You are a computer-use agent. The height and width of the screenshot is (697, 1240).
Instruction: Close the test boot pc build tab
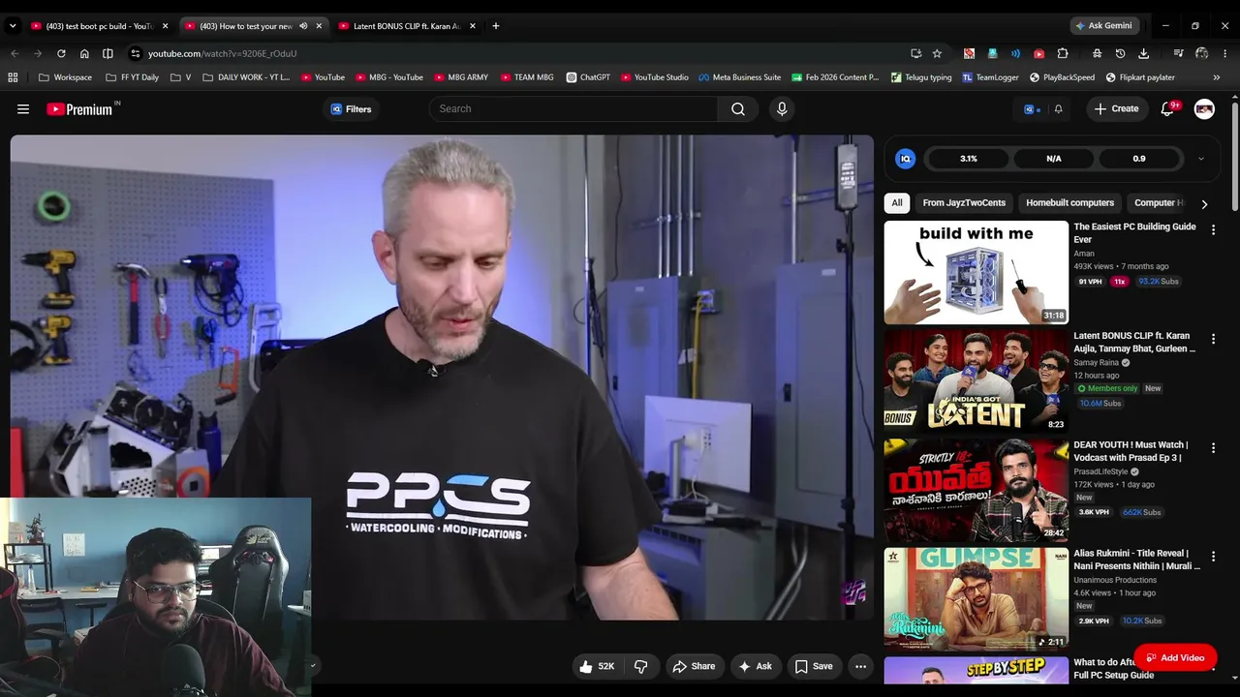click(165, 26)
